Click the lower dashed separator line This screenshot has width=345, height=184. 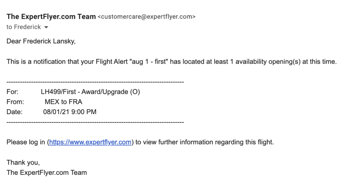click(95, 122)
